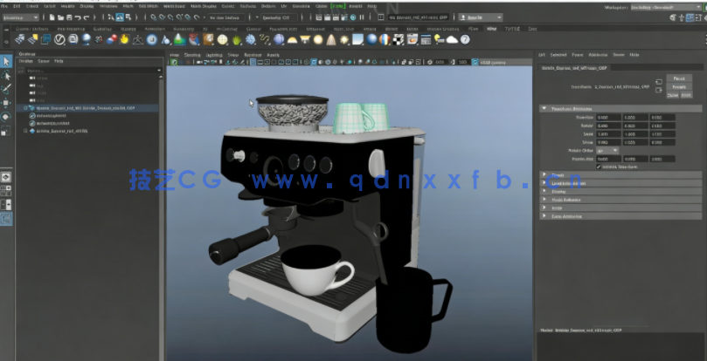Click the first Translate value field

[x=606, y=117]
